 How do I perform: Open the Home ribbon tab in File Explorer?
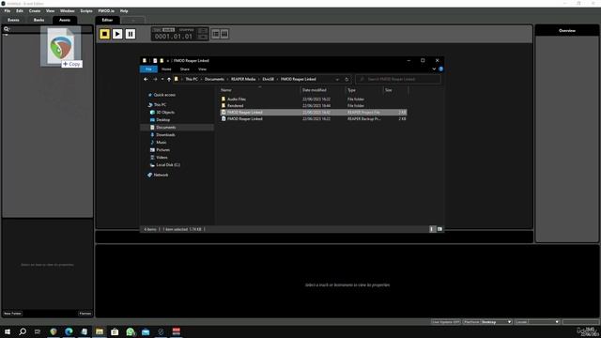166,69
